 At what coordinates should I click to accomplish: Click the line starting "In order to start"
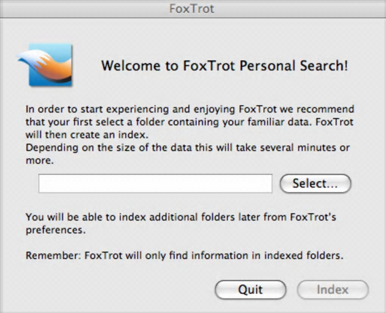point(190,109)
